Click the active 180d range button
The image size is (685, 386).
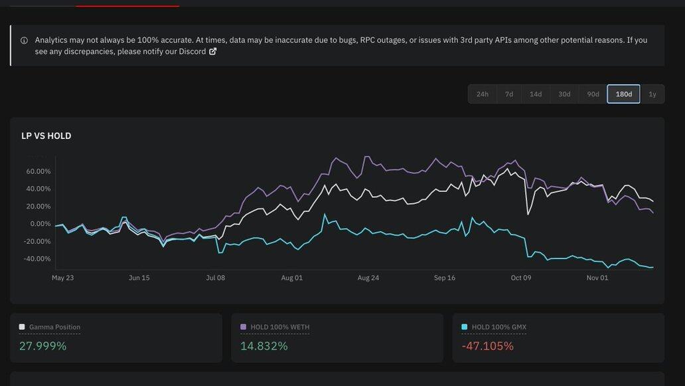click(623, 94)
